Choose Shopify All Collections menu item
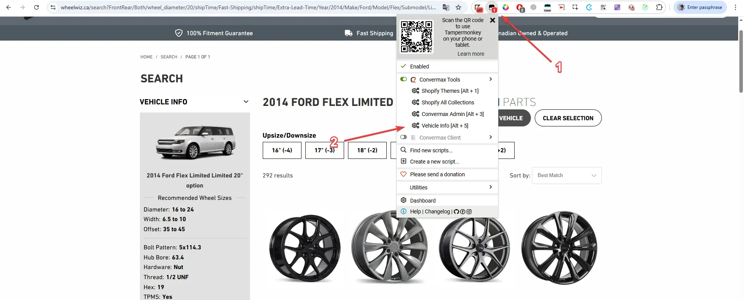 pos(448,102)
